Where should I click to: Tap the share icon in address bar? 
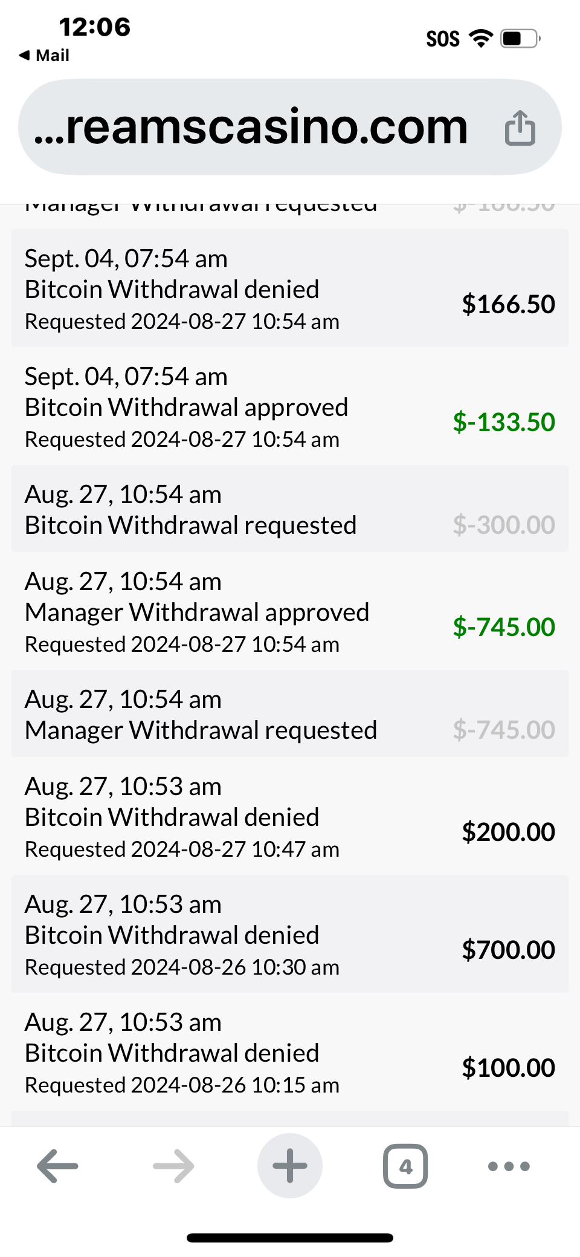click(520, 128)
